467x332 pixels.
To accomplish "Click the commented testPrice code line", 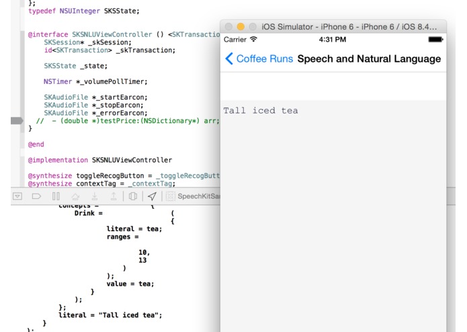I will [x=128, y=121].
